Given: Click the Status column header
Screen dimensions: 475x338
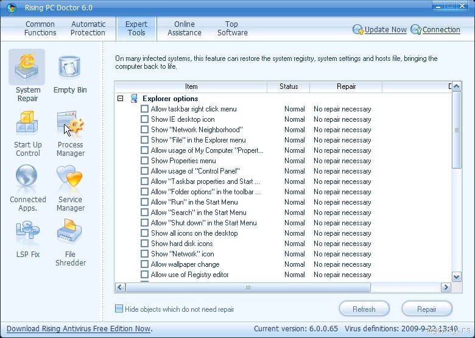Looking at the screenshot, I should 289,86.
